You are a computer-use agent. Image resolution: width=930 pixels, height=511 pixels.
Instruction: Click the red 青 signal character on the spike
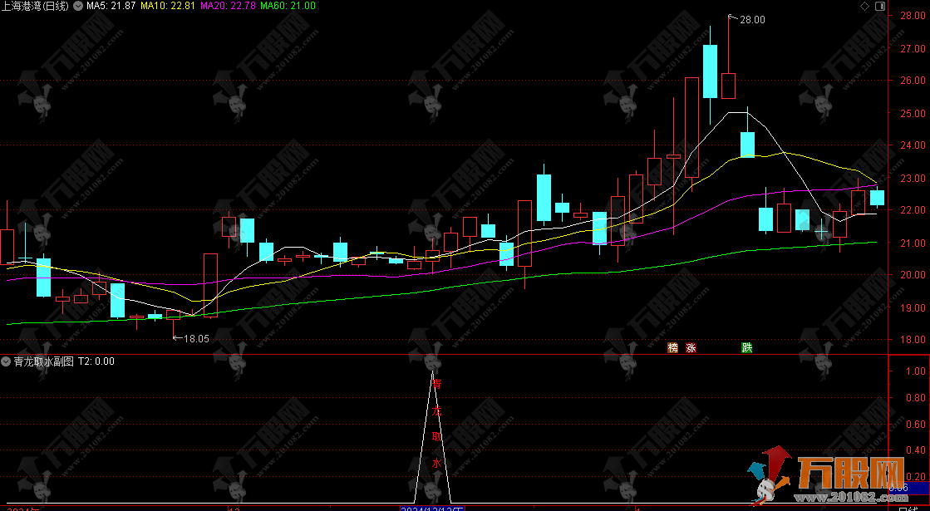coord(436,384)
